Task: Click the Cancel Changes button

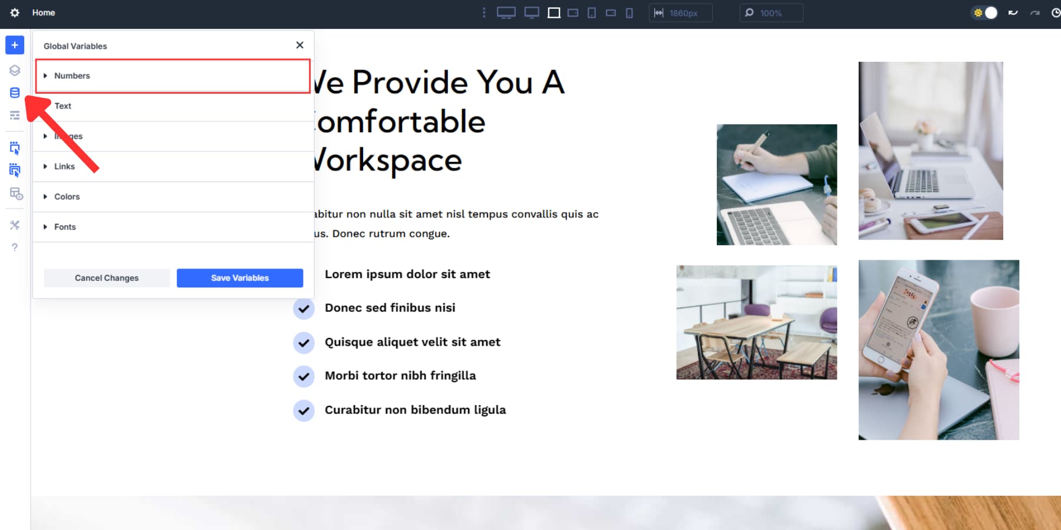Action: point(107,277)
